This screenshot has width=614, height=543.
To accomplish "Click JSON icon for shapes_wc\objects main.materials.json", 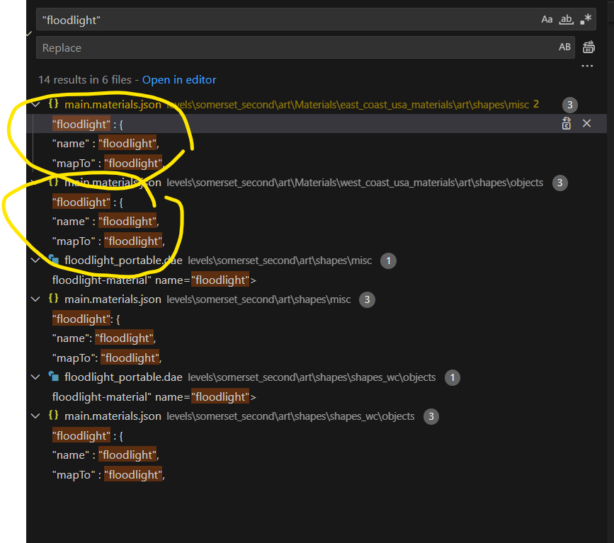I will click(54, 416).
